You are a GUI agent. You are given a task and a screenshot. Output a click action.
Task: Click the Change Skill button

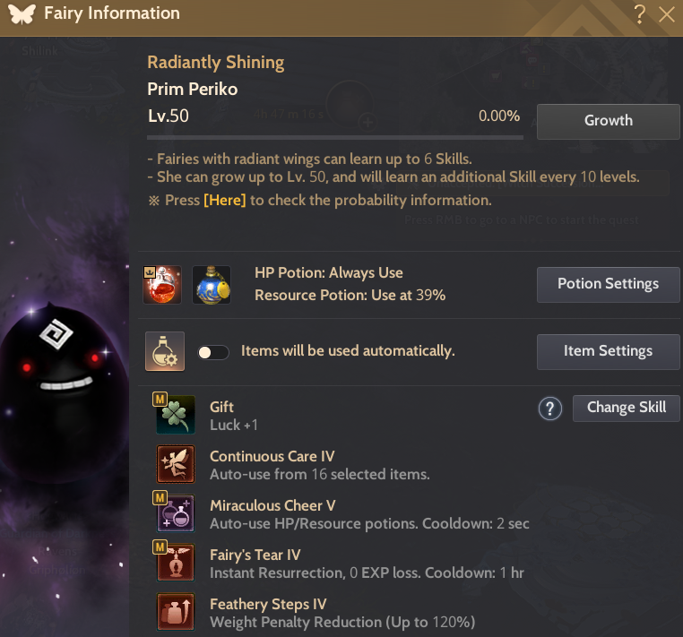(626, 408)
